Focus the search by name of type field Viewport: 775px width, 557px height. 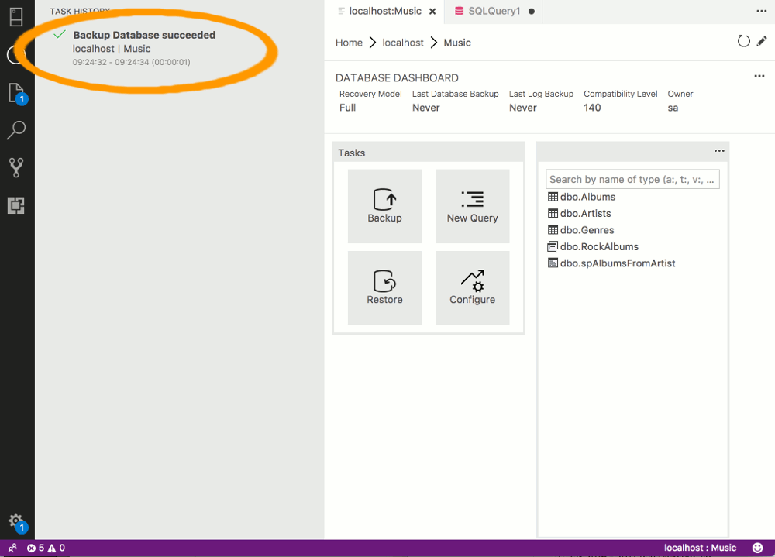coord(632,180)
